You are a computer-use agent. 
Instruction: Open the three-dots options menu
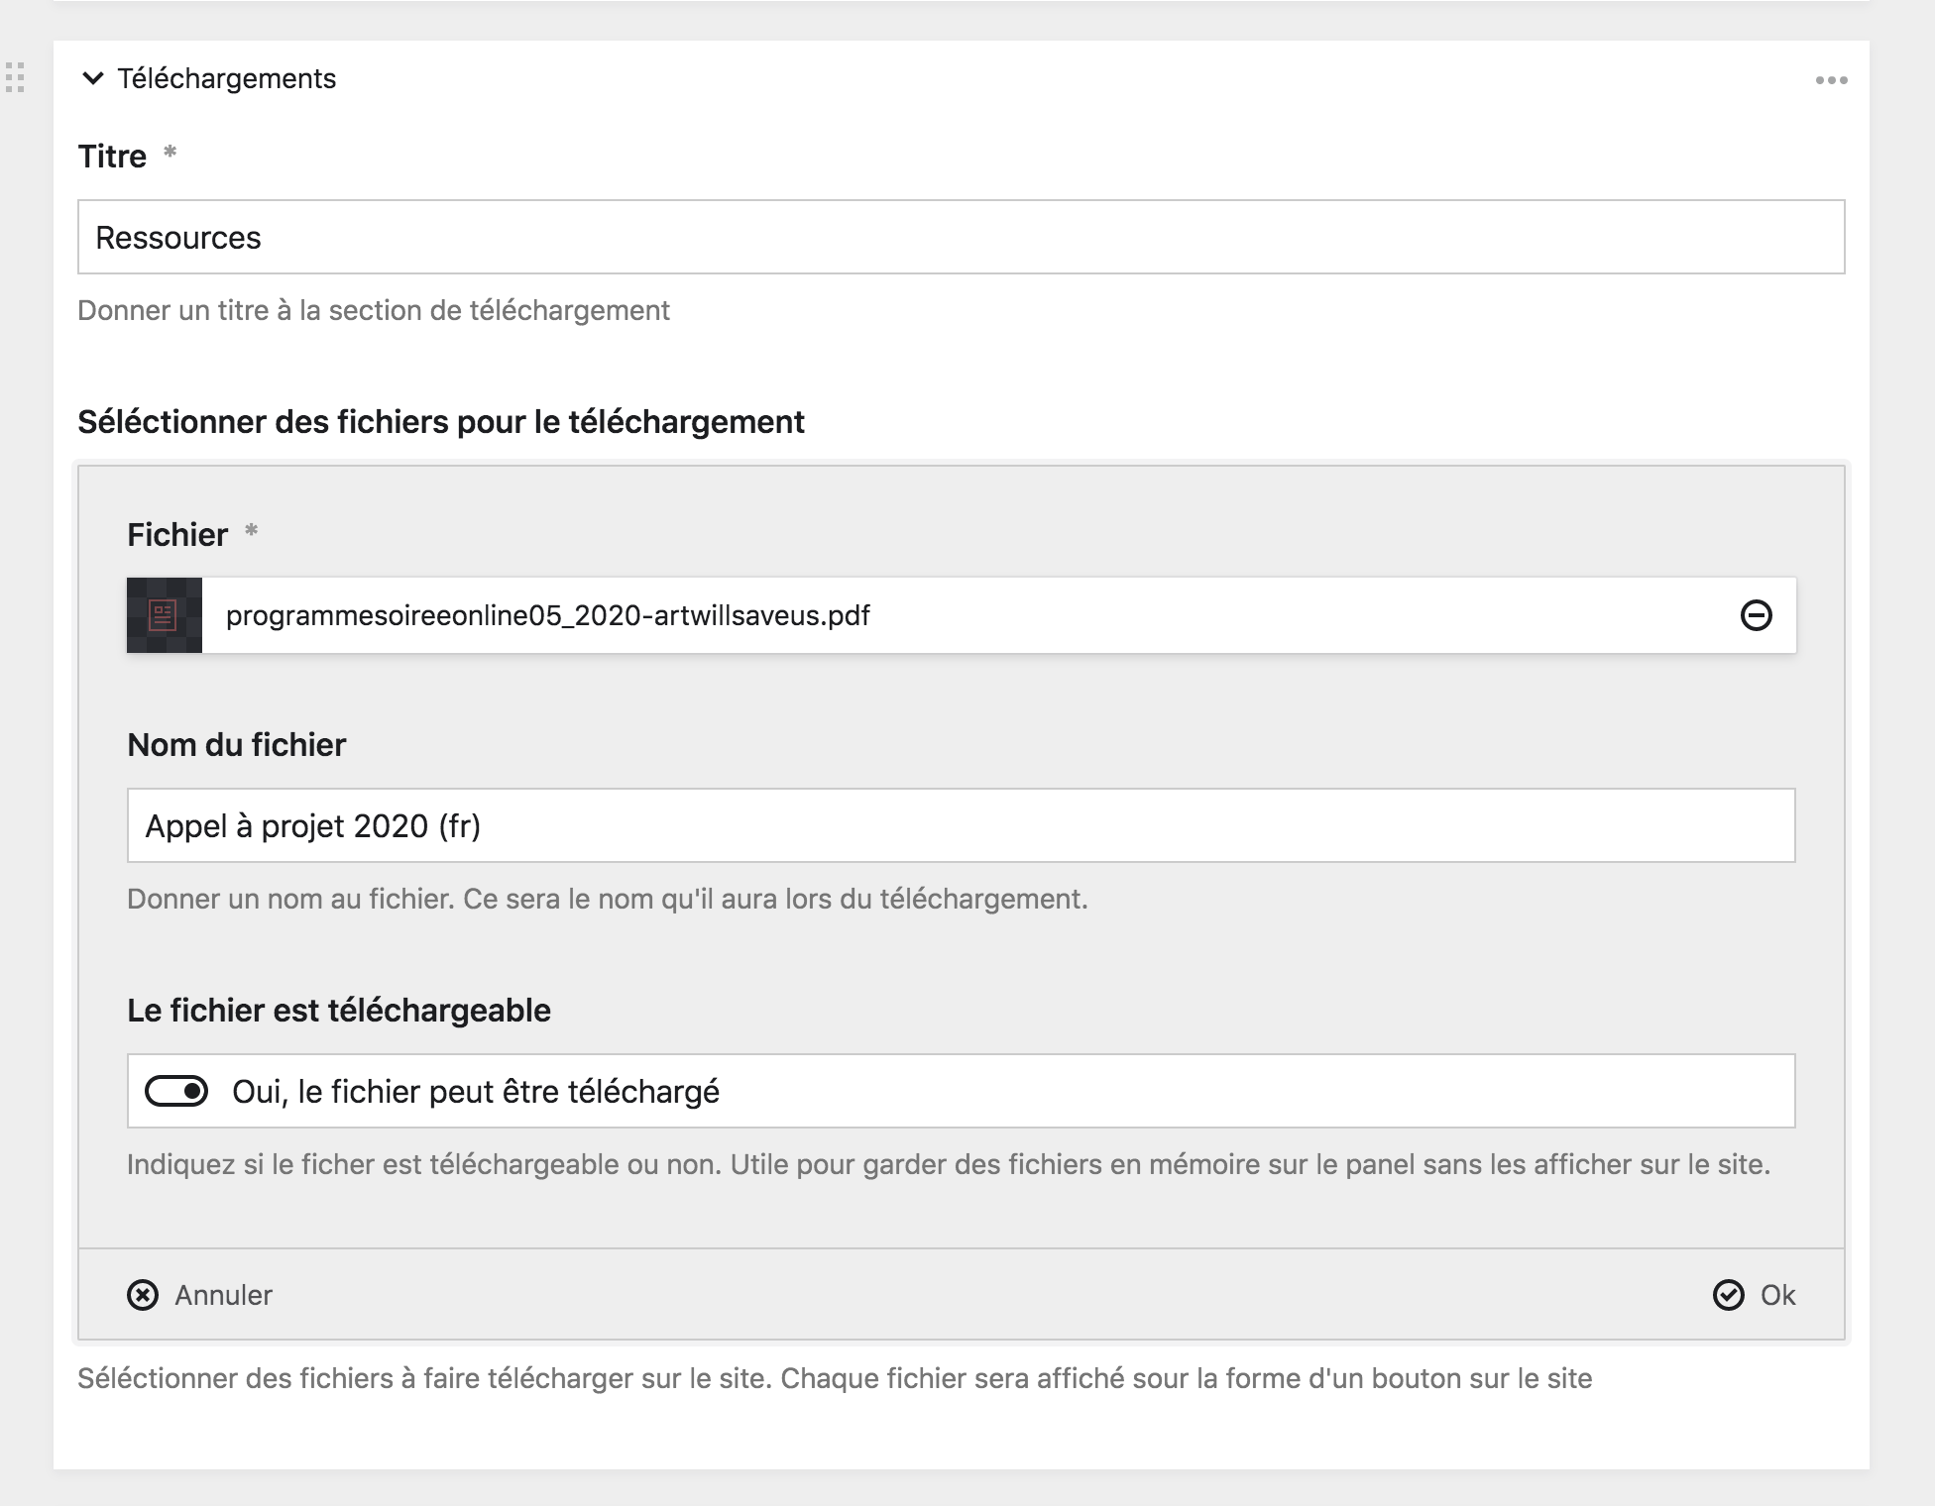1831,80
